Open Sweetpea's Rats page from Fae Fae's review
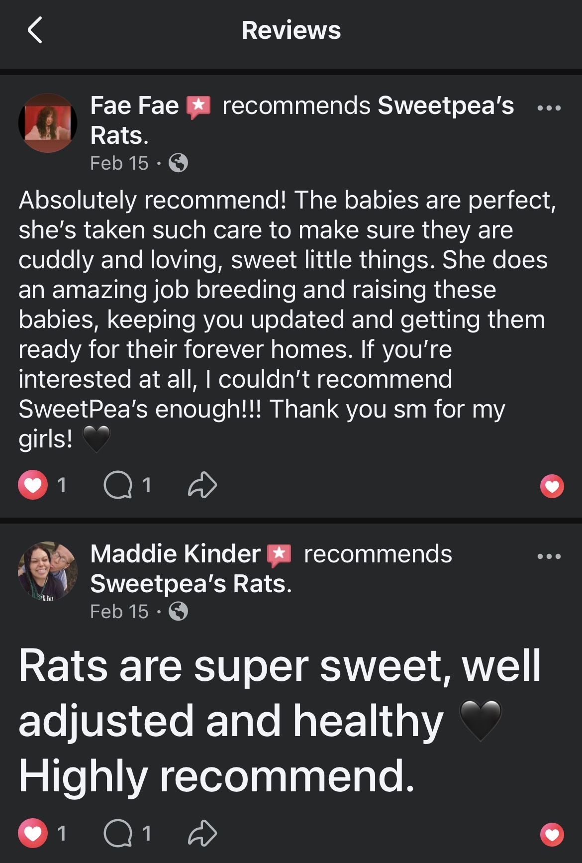 tap(445, 106)
